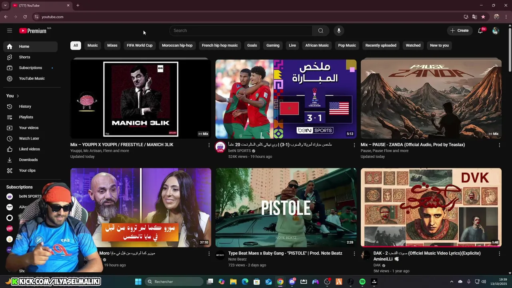The image size is (512, 288).
Task: Select the Mixes filter chip
Action: (112, 45)
